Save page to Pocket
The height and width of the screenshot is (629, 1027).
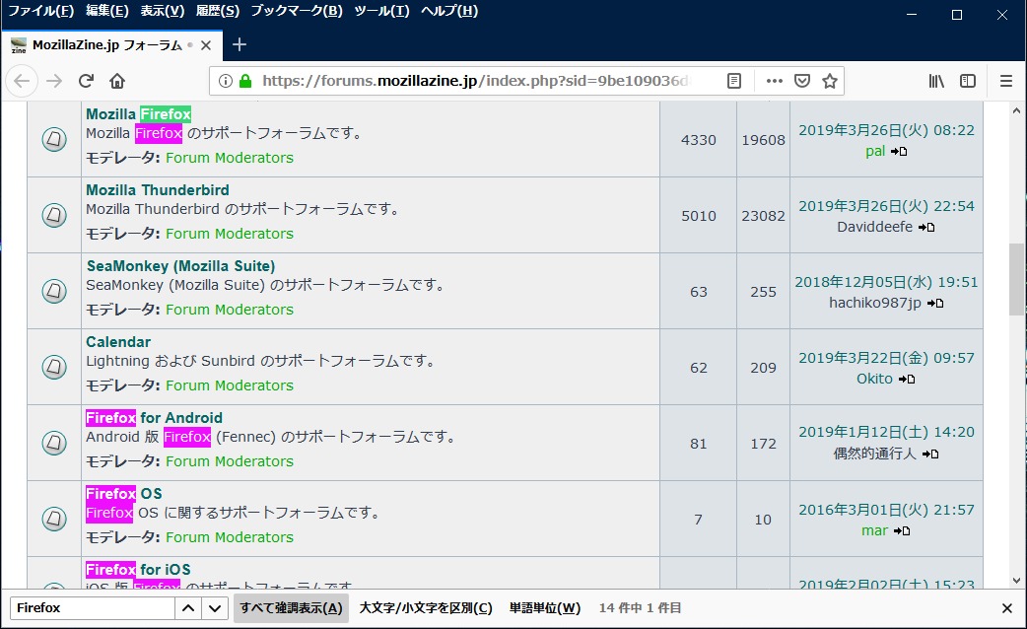click(x=802, y=81)
